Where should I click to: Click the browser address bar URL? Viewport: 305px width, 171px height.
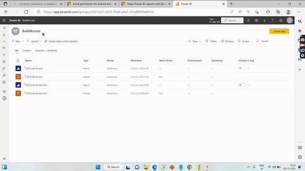(99, 12)
